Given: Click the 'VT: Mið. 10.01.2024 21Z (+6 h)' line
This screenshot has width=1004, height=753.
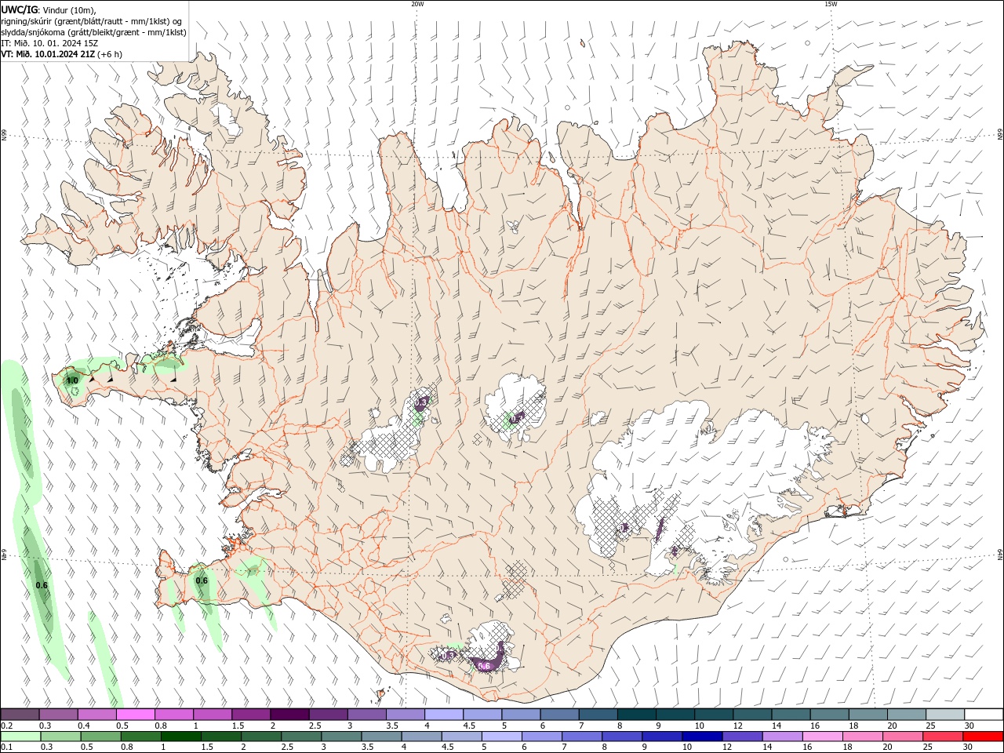Looking at the screenshot, I should coord(62,54).
